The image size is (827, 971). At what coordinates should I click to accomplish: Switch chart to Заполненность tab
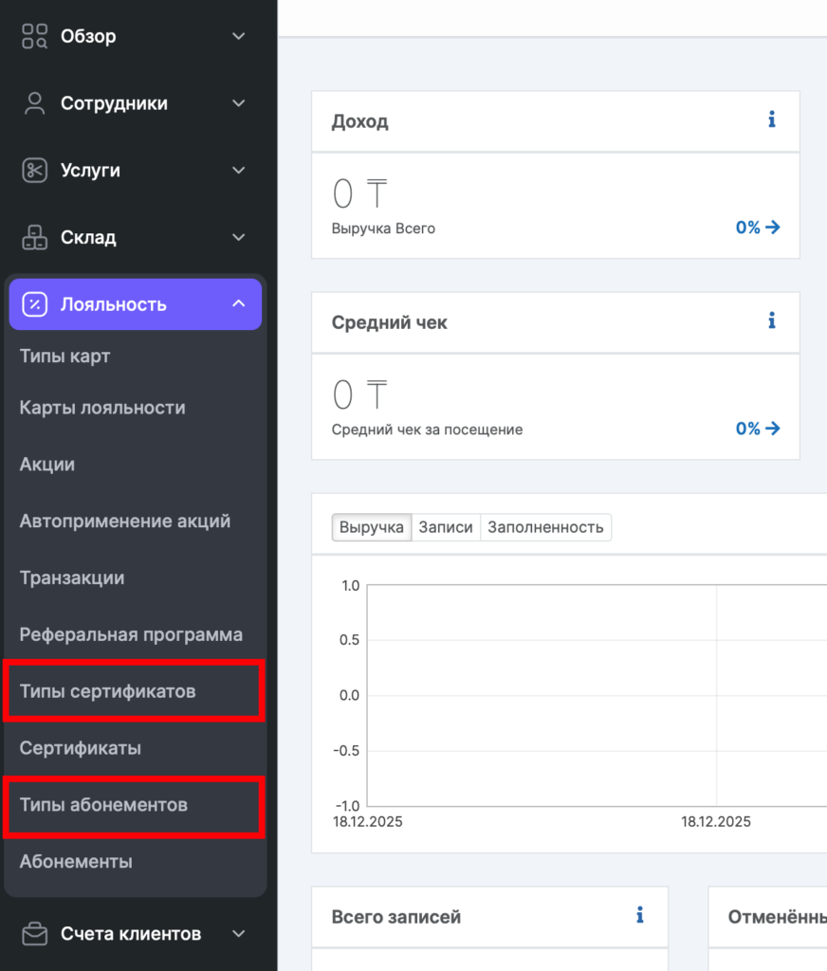tap(545, 527)
